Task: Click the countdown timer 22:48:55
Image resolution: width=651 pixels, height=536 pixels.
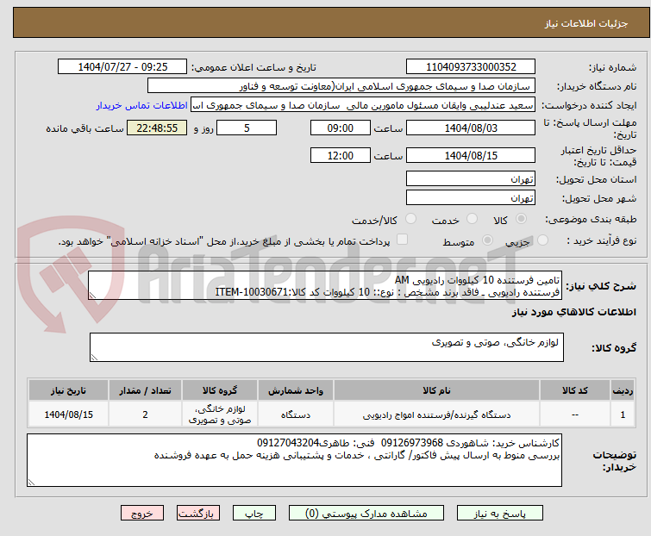Action: click(x=157, y=128)
